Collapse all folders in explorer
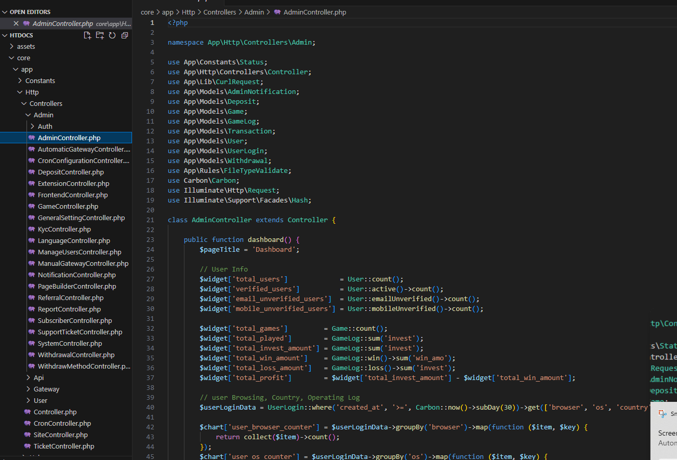677x460 pixels. coord(125,35)
